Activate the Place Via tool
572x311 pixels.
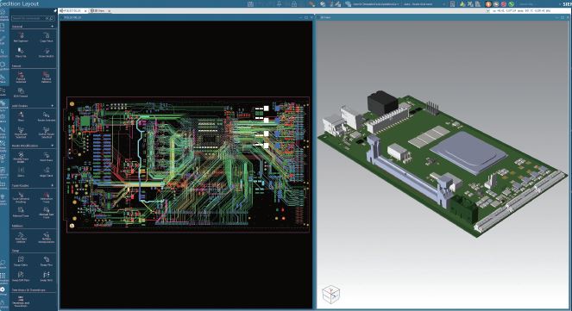21,53
